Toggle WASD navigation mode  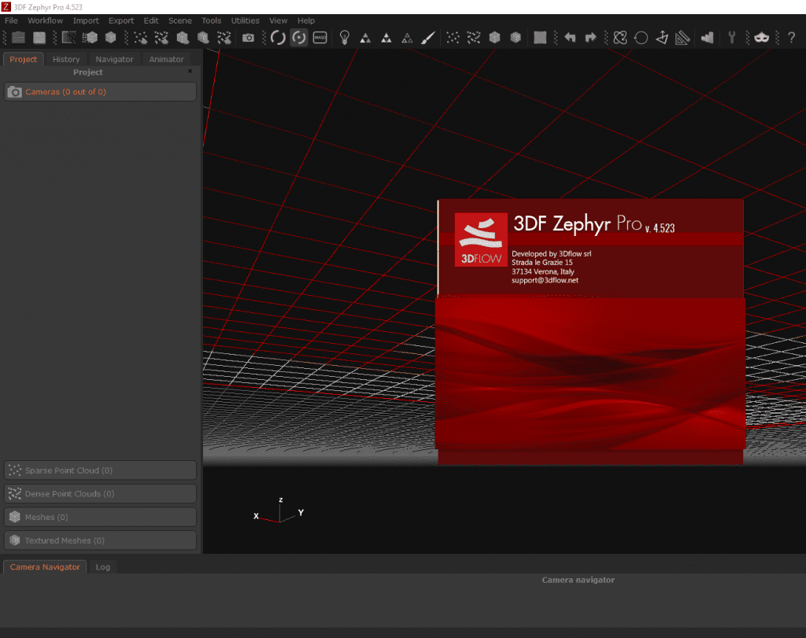(x=319, y=37)
